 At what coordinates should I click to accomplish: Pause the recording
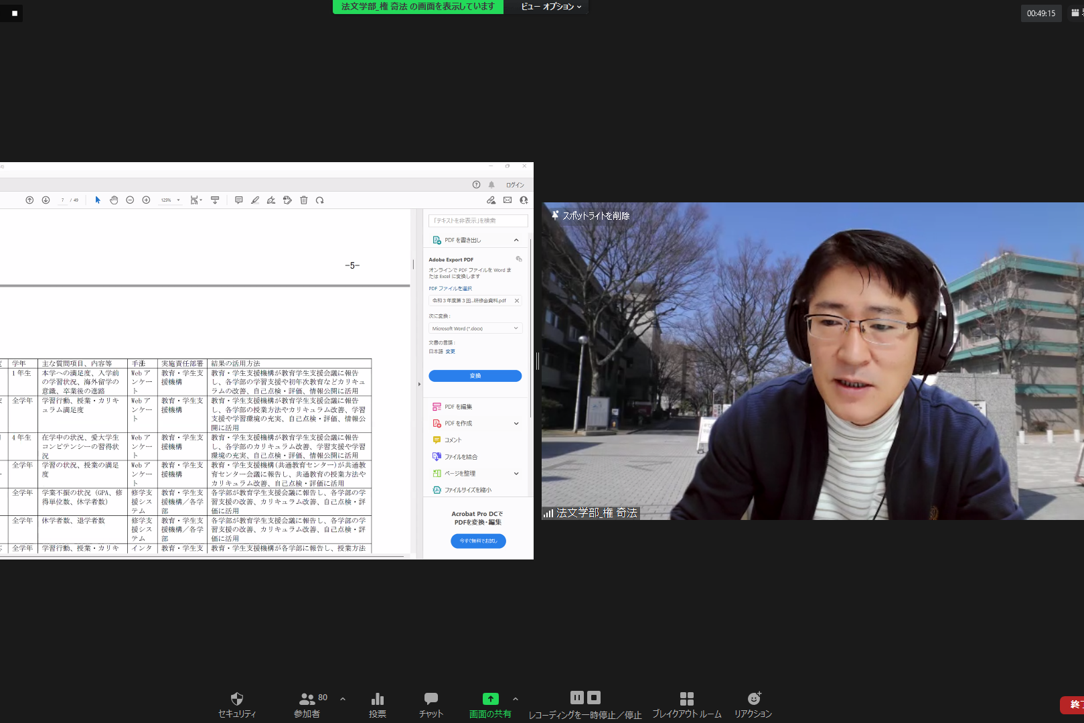click(577, 697)
